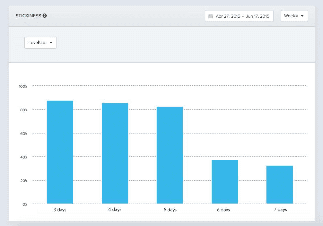
Task: Click the calendar icon in date picker
Action: pos(210,16)
